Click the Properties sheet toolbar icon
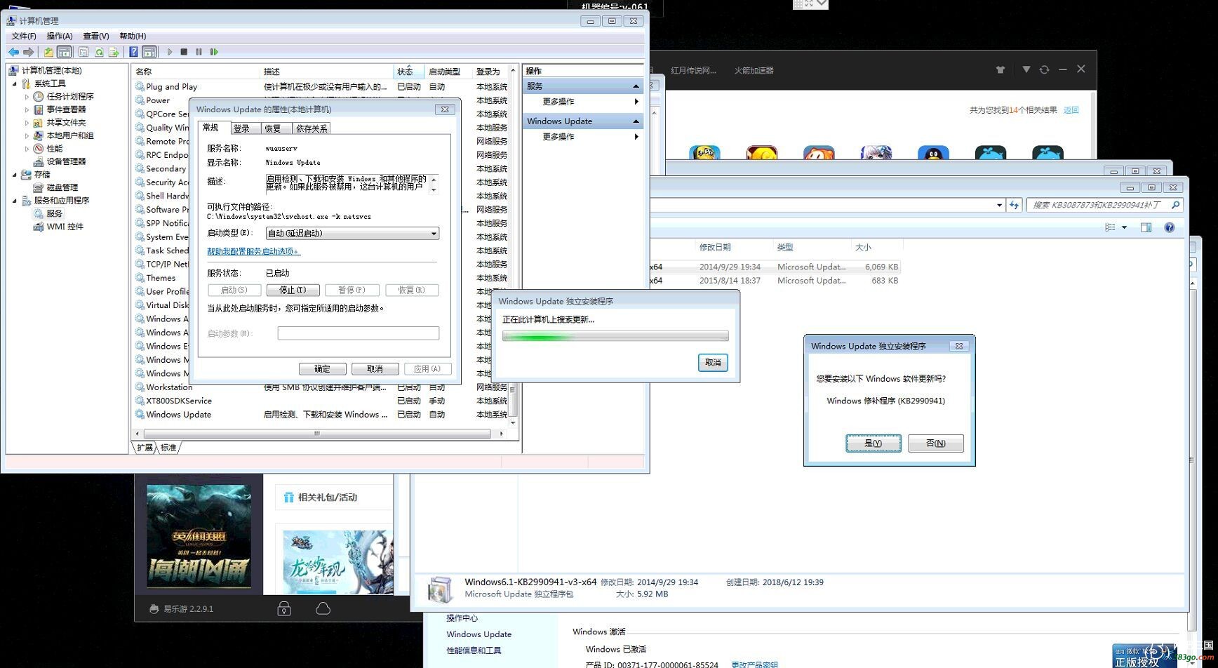 83,52
